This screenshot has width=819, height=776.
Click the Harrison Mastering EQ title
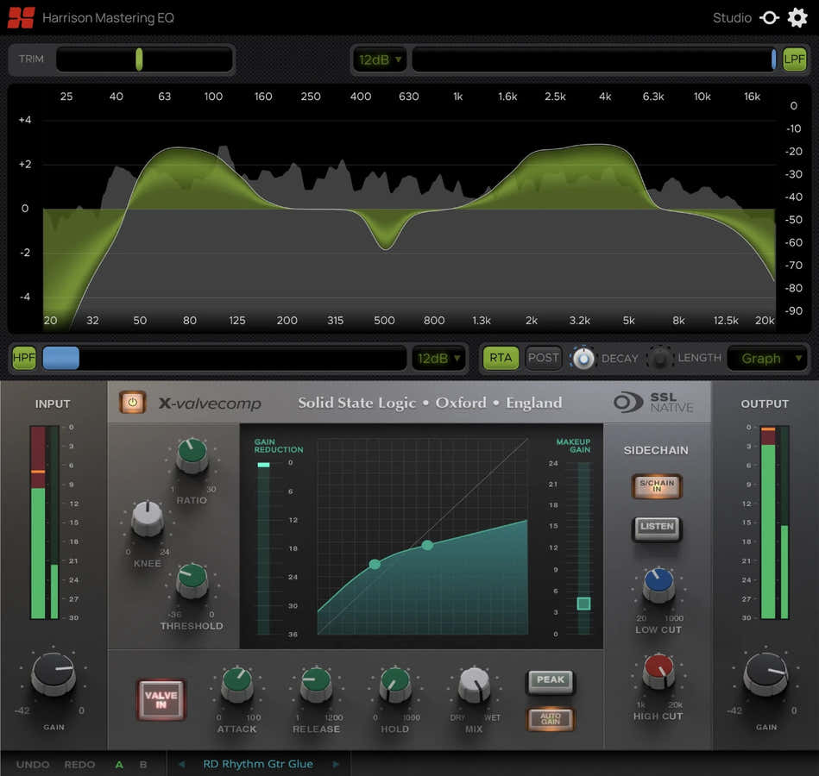(x=108, y=18)
